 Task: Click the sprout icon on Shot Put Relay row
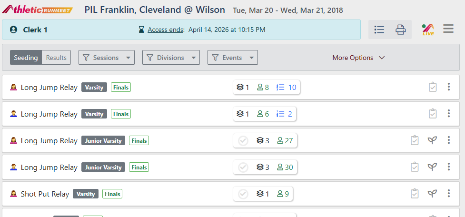coord(432,194)
